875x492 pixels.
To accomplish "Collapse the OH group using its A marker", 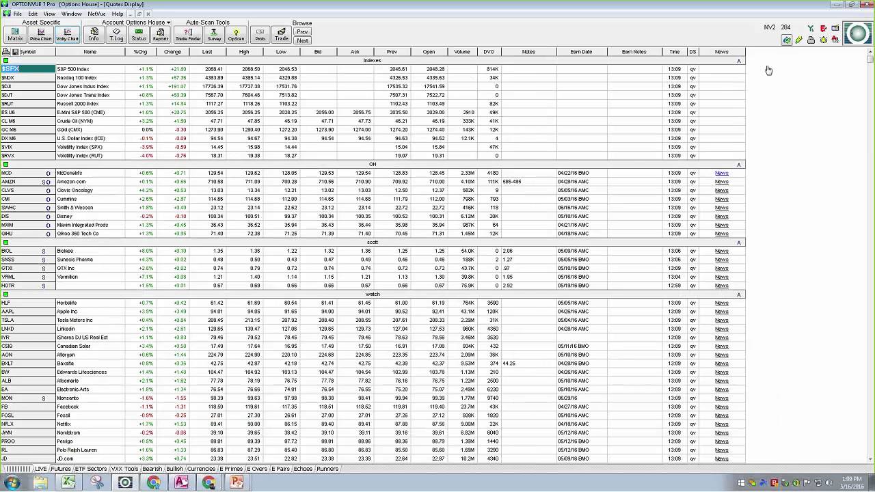I will coord(738,165).
